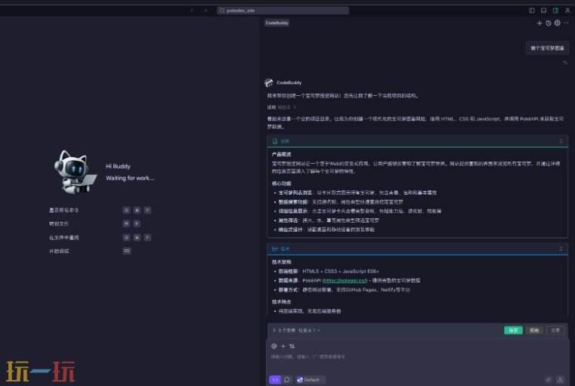Click the 转到文件 shortcut row
Image resolution: width=575 pixels, height=386 pixels.
[x=94, y=224]
